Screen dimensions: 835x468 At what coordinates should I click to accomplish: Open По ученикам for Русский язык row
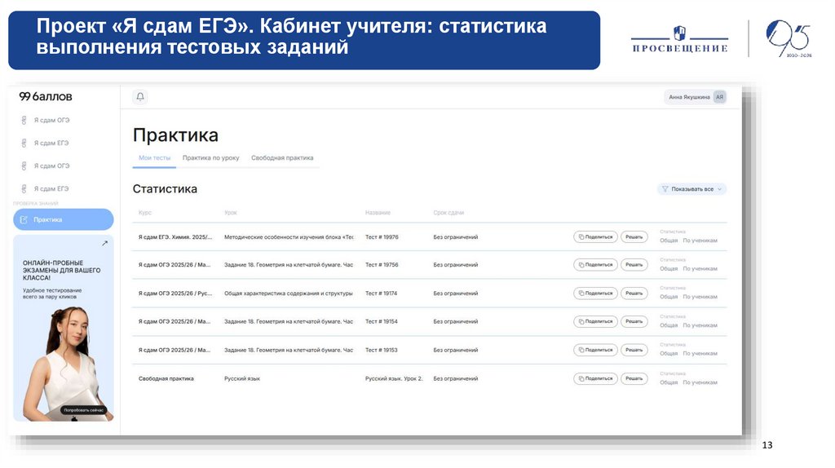click(x=700, y=383)
